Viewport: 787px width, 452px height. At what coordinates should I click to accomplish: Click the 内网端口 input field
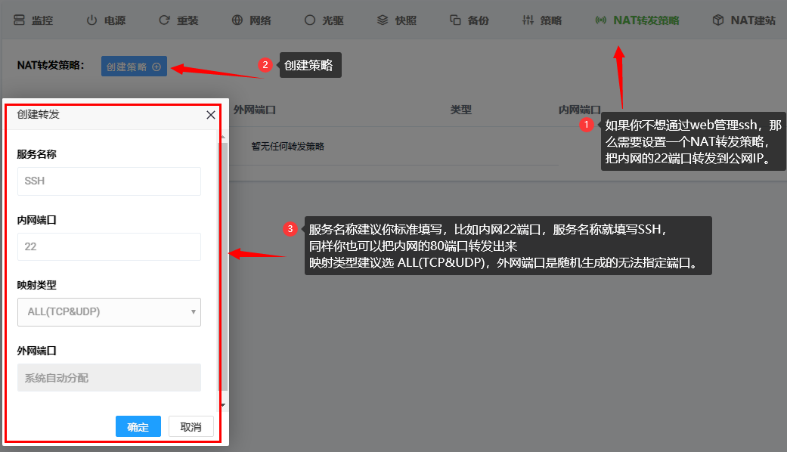pyautogui.click(x=109, y=246)
